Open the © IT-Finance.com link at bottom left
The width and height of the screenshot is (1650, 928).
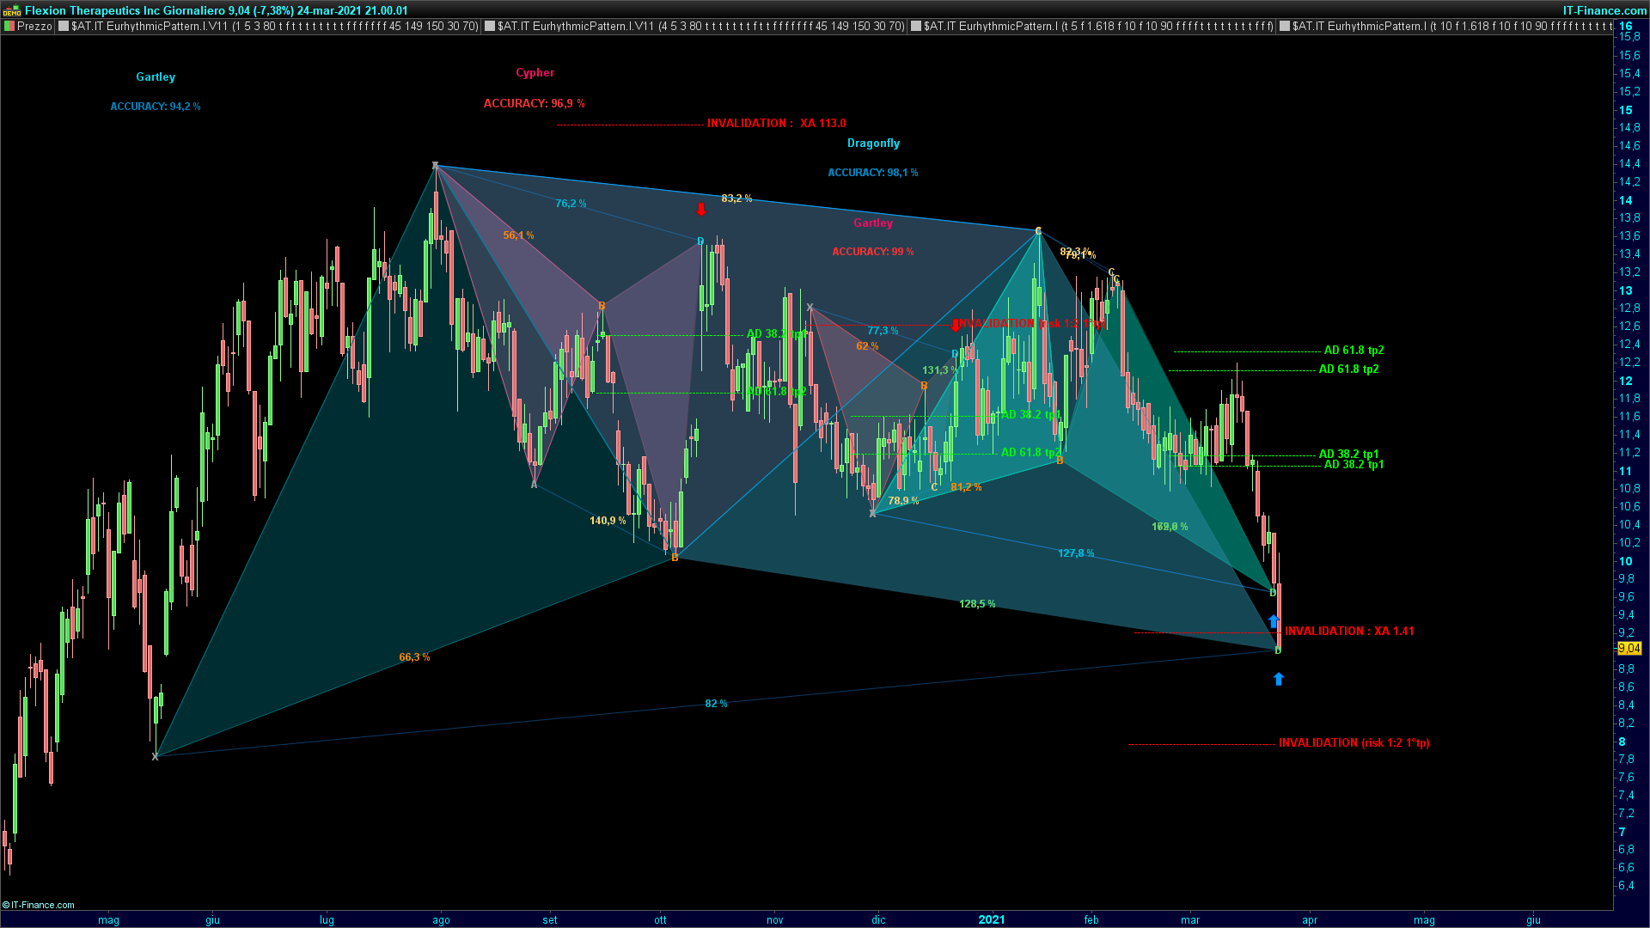tap(39, 905)
